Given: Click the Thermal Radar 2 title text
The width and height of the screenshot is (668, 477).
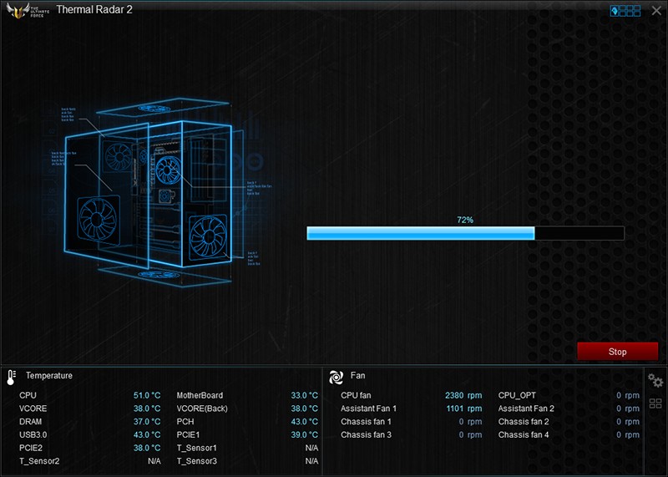Looking at the screenshot, I should (x=94, y=9).
